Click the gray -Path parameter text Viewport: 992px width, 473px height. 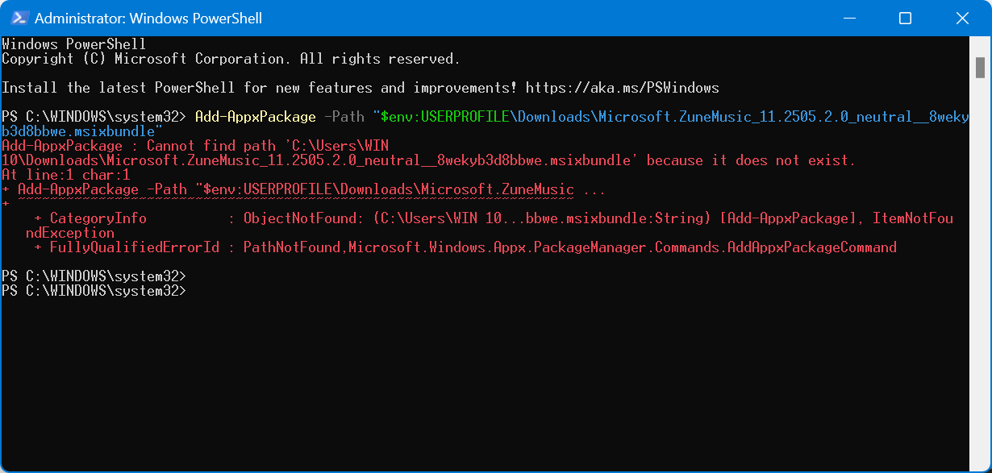click(x=344, y=117)
